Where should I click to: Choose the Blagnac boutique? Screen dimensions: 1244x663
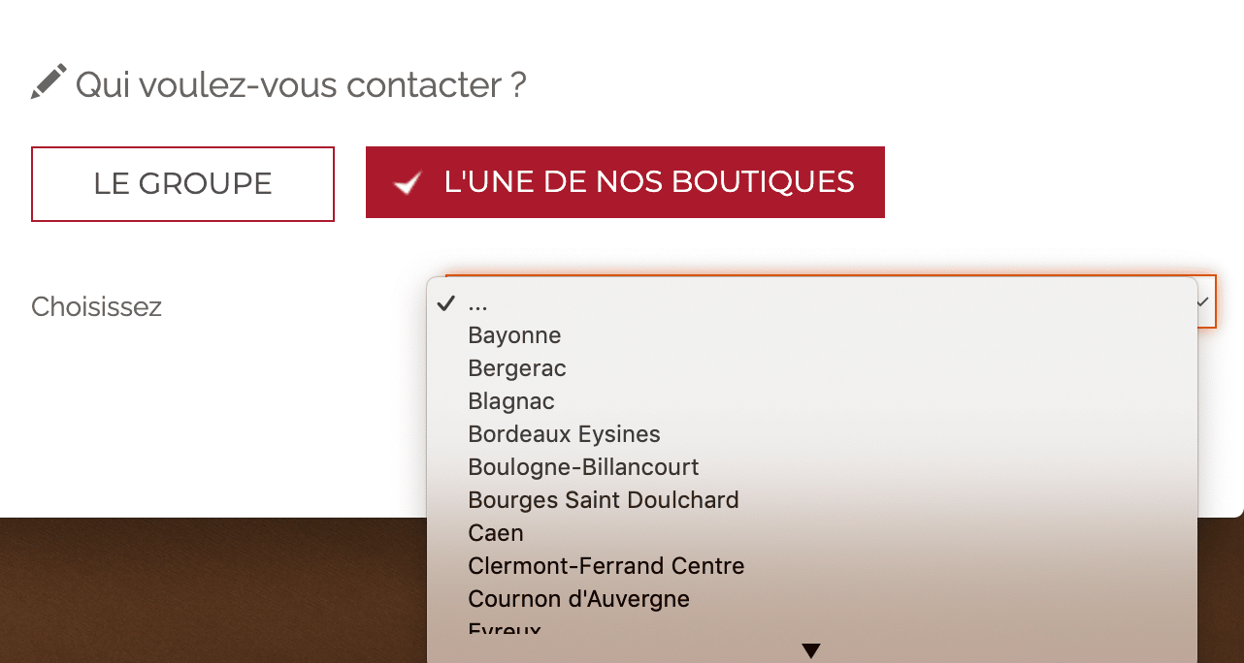(511, 401)
